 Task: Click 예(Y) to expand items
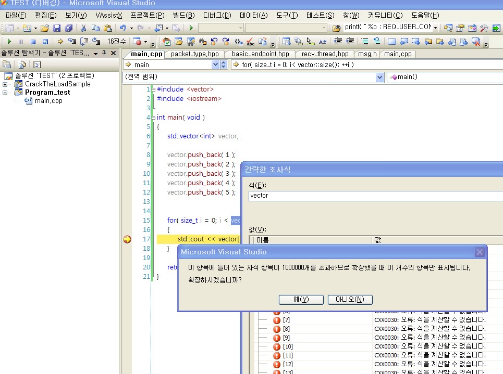301,300
